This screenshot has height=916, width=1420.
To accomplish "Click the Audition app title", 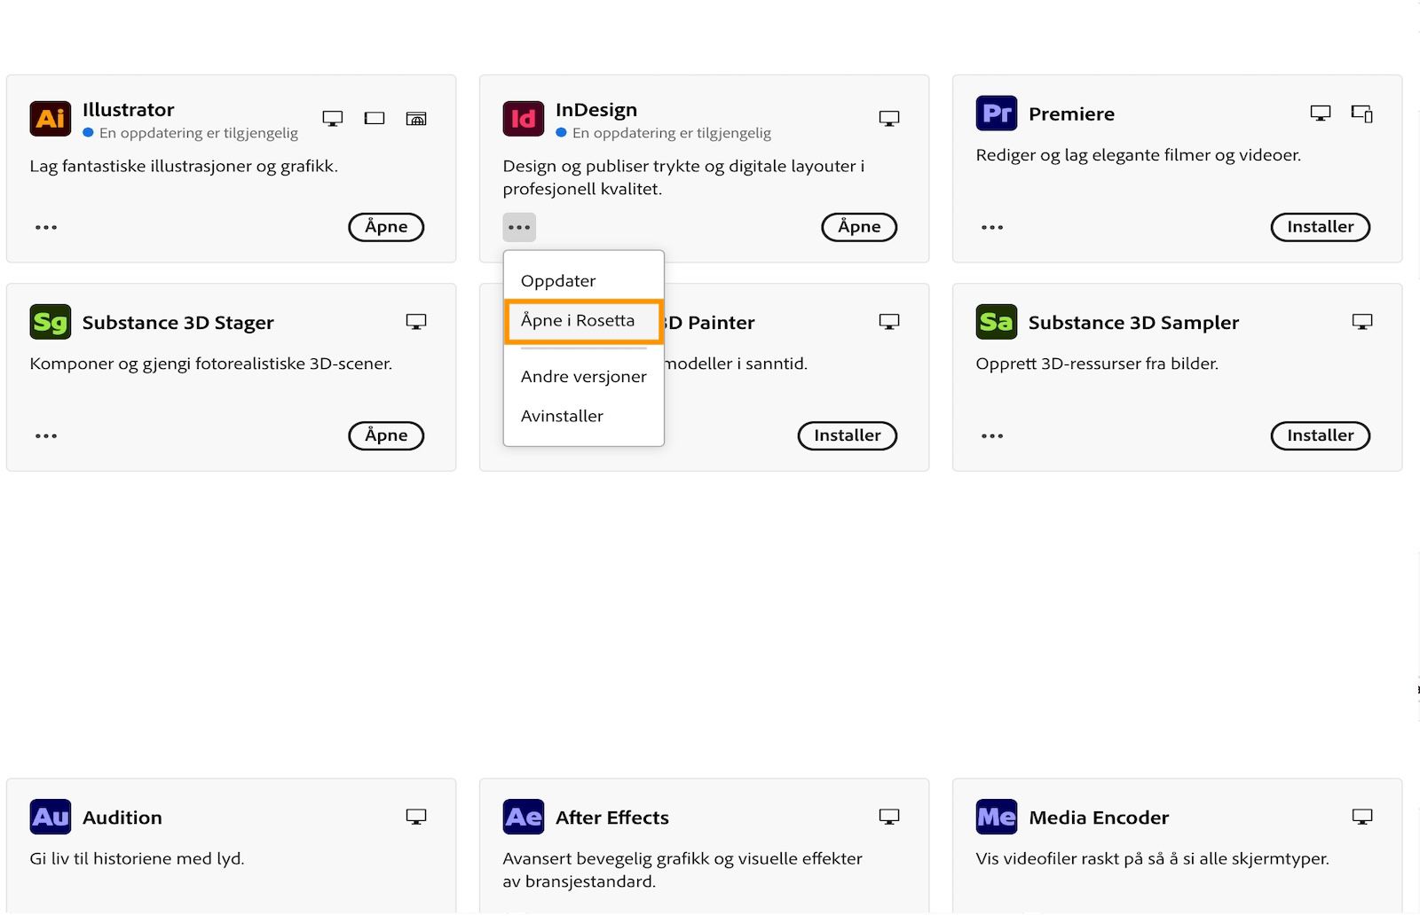I will pos(122,818).
